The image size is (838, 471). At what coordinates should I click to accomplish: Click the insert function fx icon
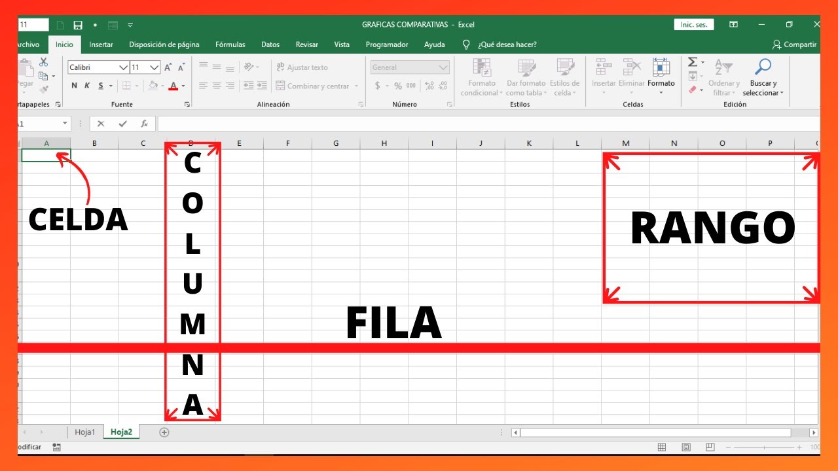click(144, 124)
